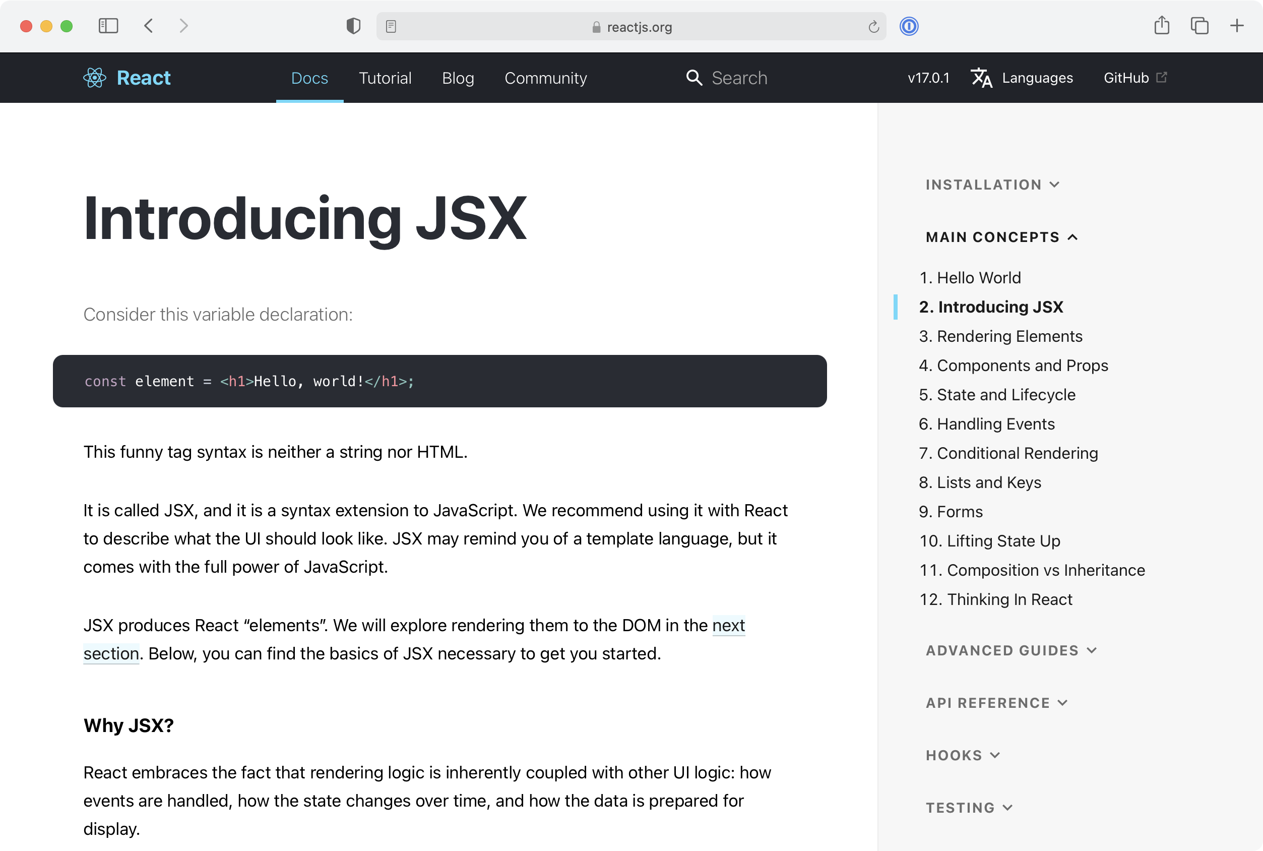Screen dimensions: 1263x851
Task: Expand the Advanced Guides section
Action: point(1012,650)
